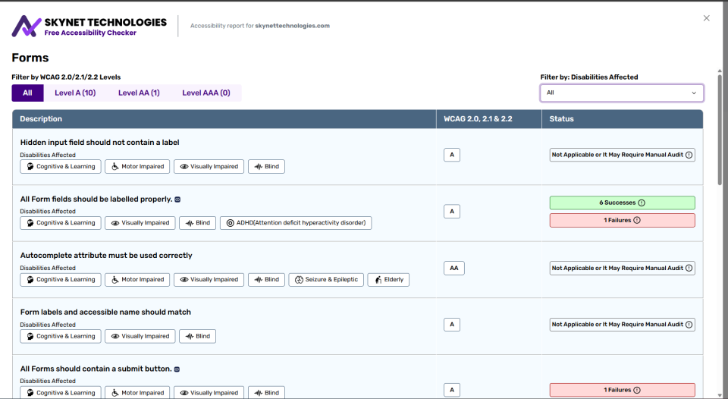Image resolution: width=728 pixels, height=399 pixels.
Task: Click Blind tag in Hidden input field row
Action: click(266, 167)
